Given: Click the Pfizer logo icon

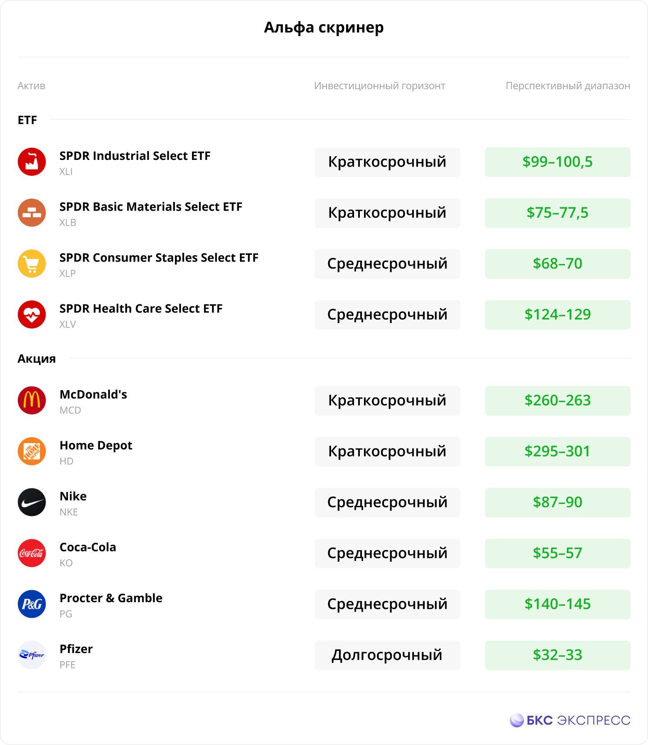Looking at the screenshot, I should [32, 655].
